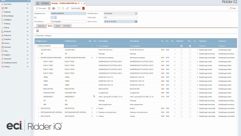
Task: Click the Toevoegen button
Action: (x=41, y=8)
